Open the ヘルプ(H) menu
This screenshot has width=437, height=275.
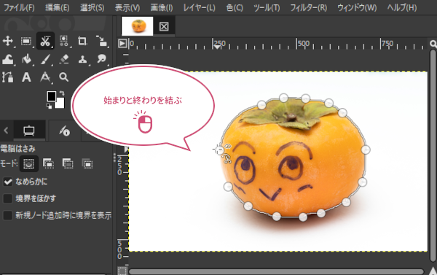[402, 7]
